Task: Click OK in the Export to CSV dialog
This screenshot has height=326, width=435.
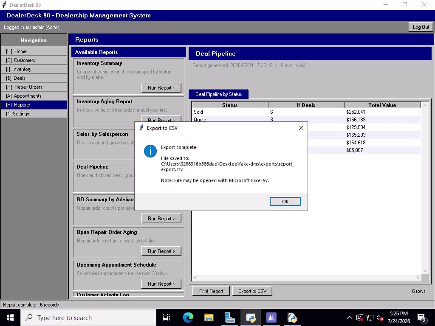Action: (x=285, y=202)
